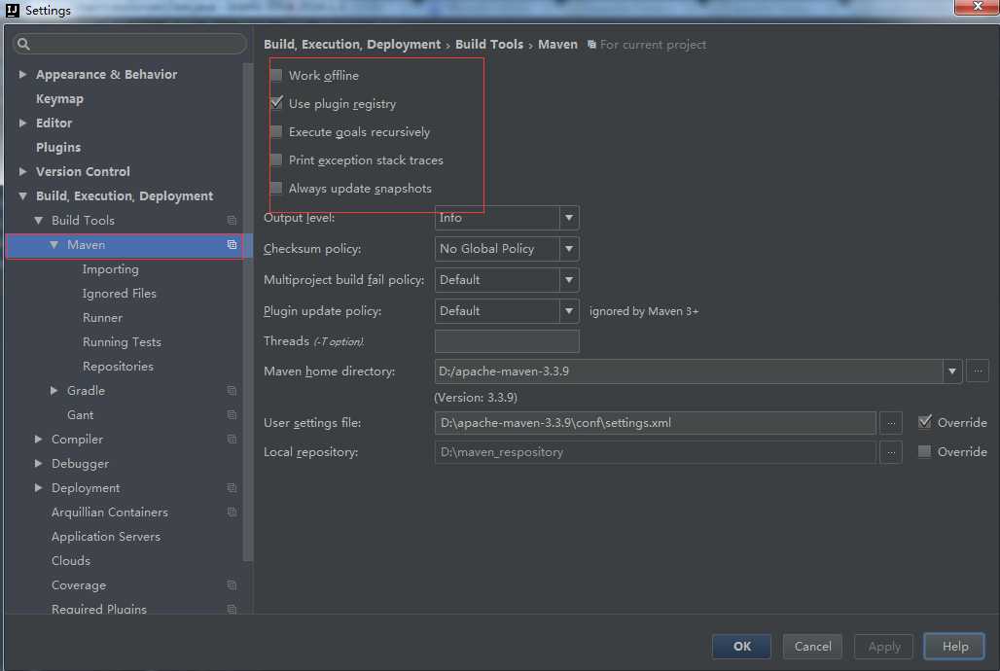Open Runner under Maven
1000x671 pixels.
click(x=103, y=318)
